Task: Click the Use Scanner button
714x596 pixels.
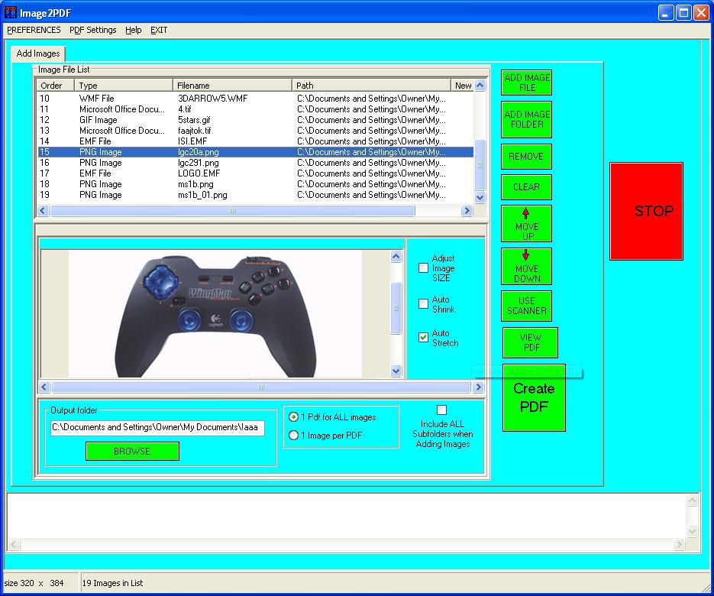Action: (526, 306)
